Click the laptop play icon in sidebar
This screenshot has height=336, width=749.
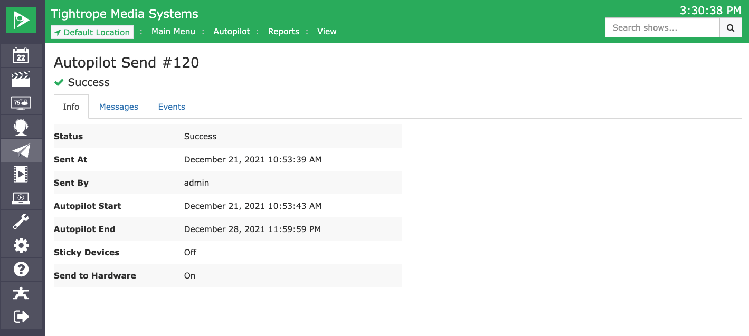[21, 198]
